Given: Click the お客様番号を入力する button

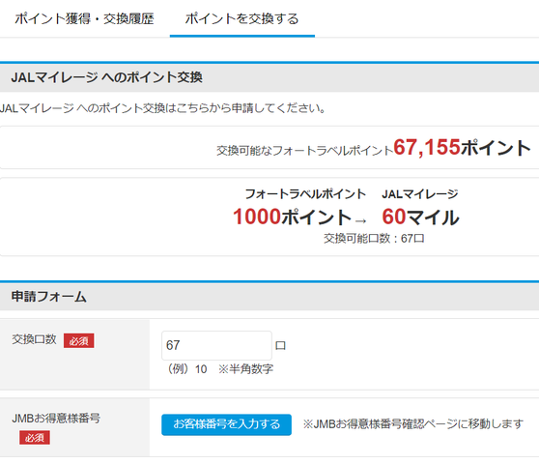Looking at the screenshot, I should coord(227,424).
